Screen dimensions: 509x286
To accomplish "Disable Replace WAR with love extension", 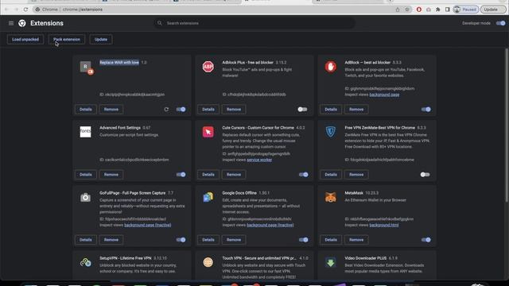I will click(x=181, y=110).
